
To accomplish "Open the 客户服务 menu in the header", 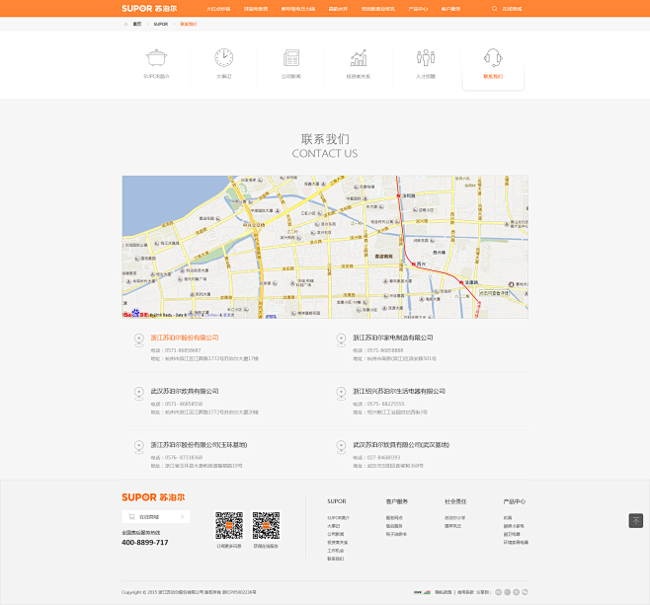I will 451,9.
